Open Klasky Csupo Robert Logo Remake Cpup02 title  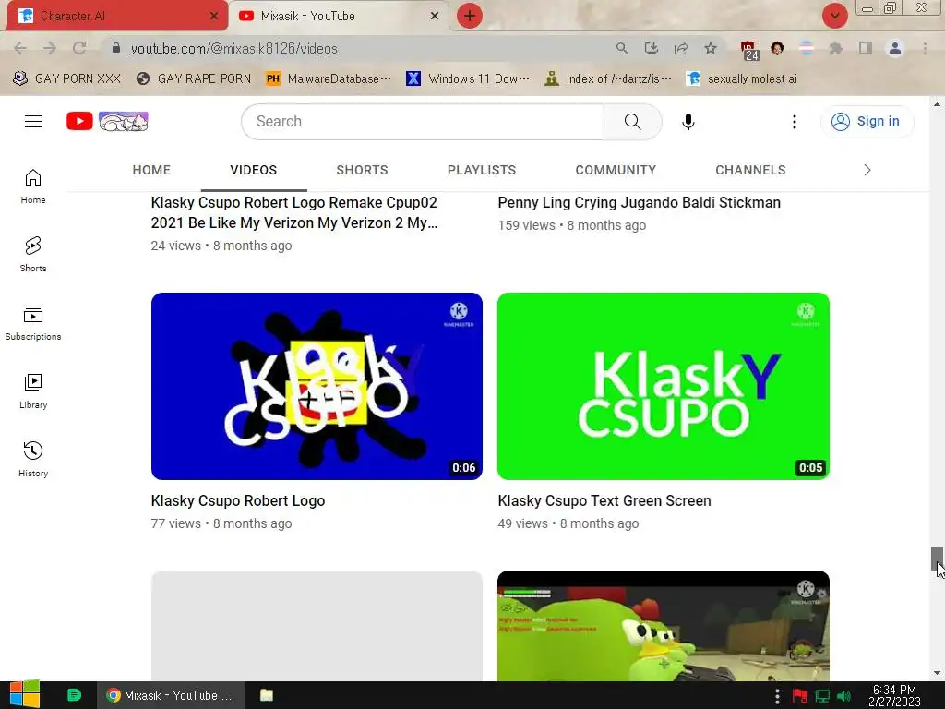tap(294, 212)
